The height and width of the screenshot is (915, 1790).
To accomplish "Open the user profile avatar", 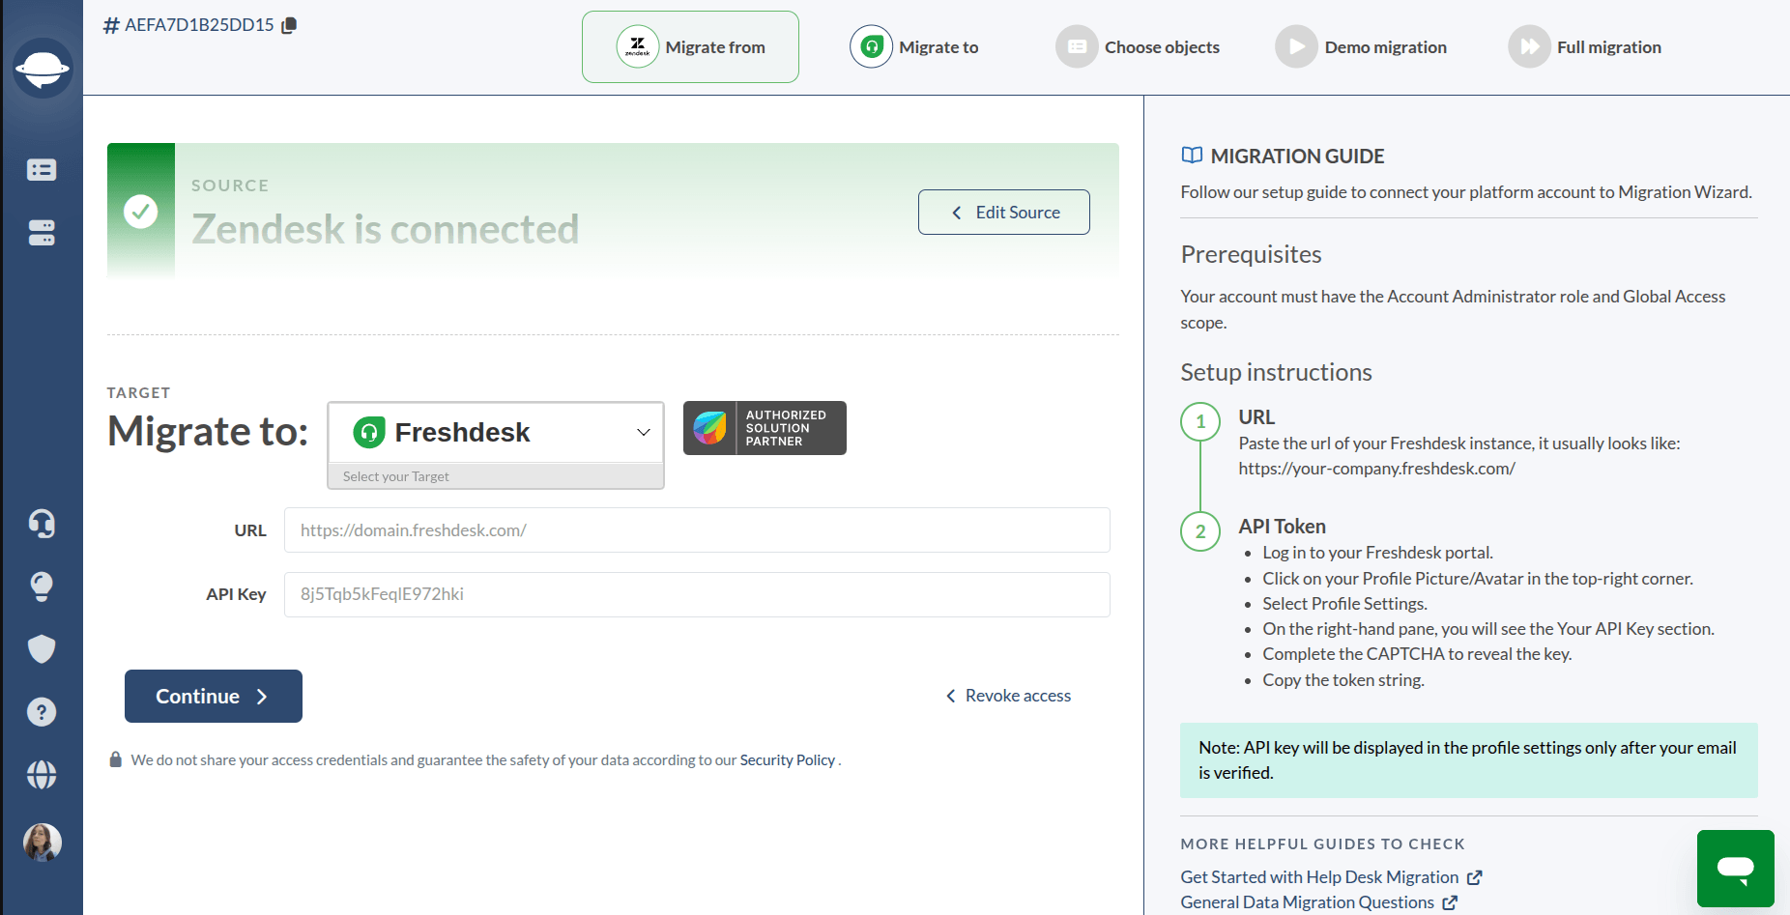I will click(43, 843).
